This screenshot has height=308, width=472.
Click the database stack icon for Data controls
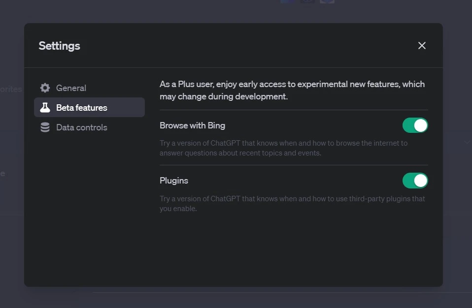[x=45, y=127]
